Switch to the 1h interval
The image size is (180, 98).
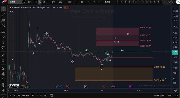coord(36,2)
